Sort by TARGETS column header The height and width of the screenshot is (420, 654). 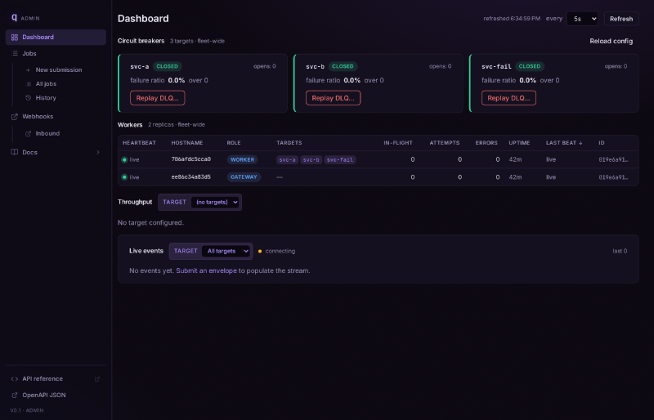pos(289,143)
